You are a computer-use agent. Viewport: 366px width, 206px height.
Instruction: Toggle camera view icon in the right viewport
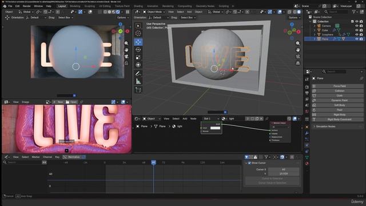[298, 57]
